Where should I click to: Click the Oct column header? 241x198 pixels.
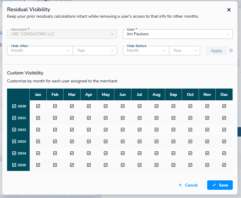[190, 94]
